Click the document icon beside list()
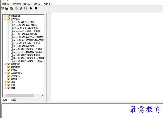The height and width of the screenshot is (118, 163). [12, 46]
